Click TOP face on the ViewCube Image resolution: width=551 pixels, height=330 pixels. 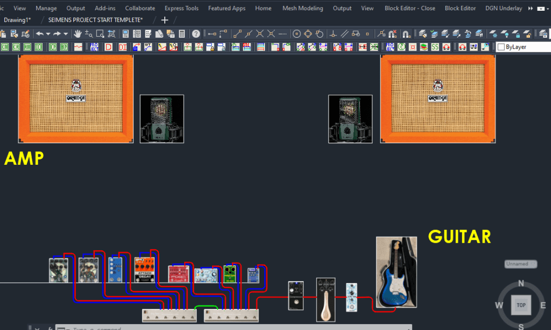521,305
